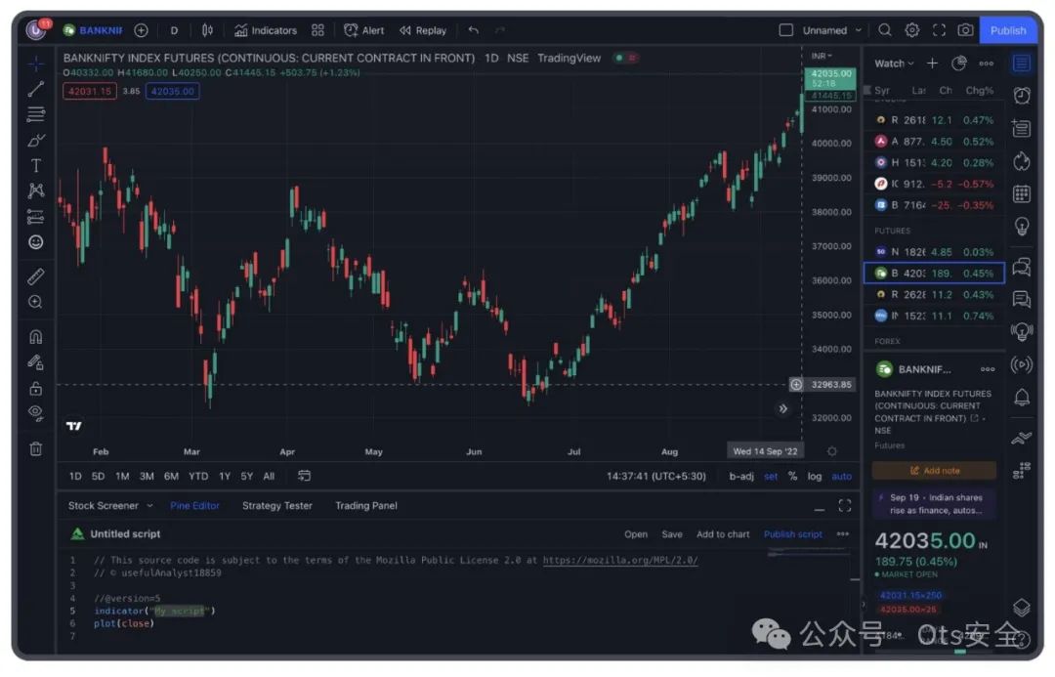Viewport: 1055px width, 677px height.
Task: Click the blue Publish button
Action: pos(1008,30)
